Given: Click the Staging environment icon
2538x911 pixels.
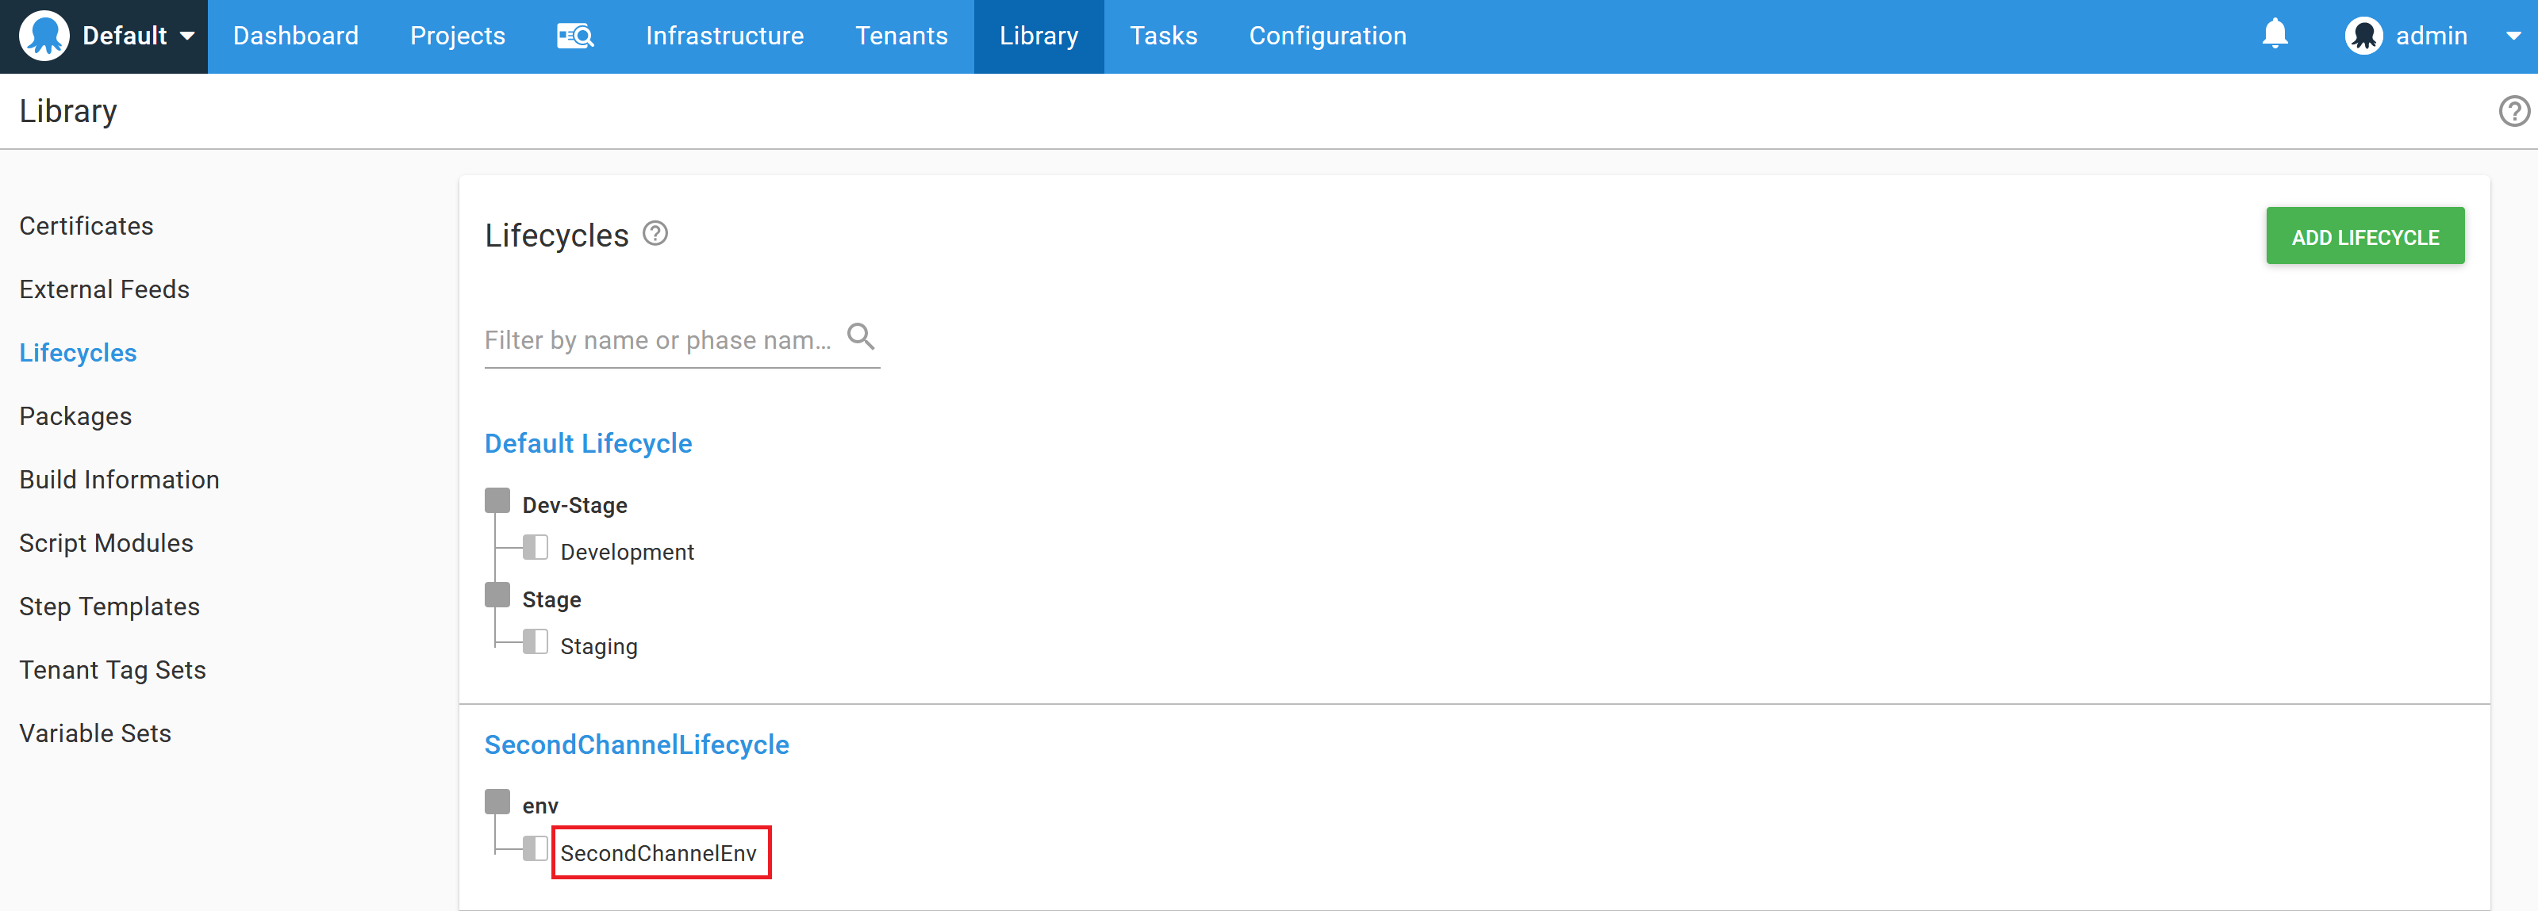Looking at the screenshot, I should pyautogui.click(x=535, y=642).
